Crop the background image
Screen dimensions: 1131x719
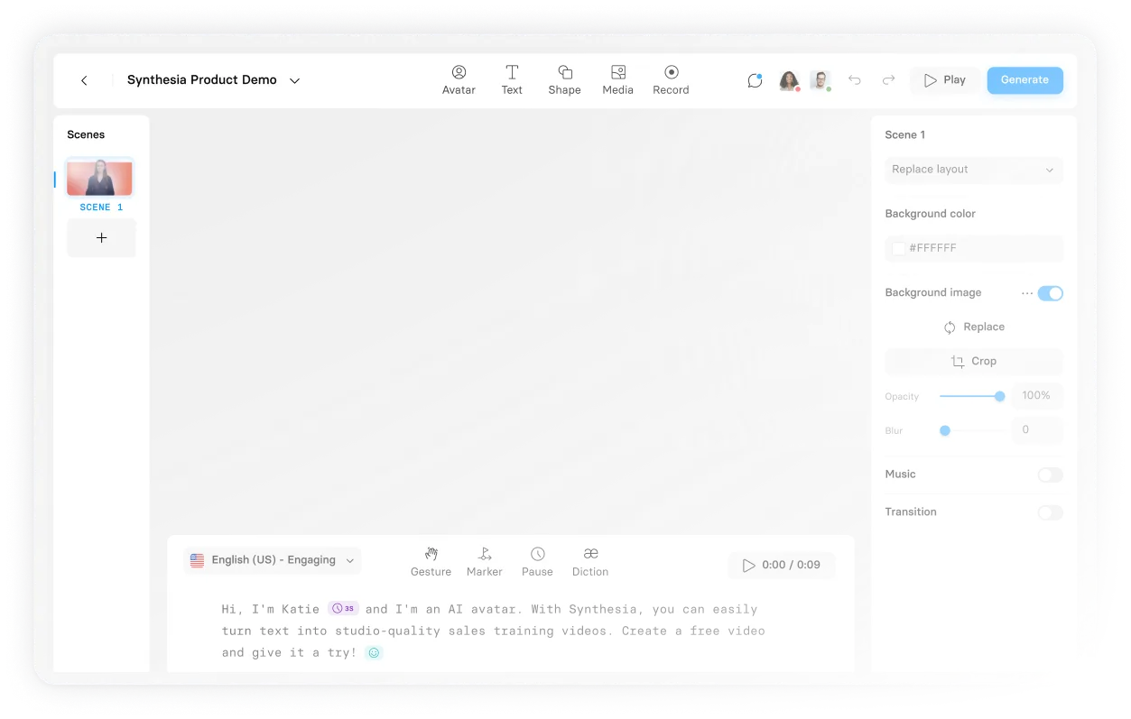[974, 362]
